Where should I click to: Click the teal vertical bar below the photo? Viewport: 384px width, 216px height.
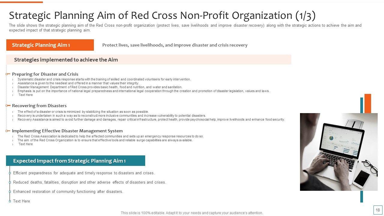click(x=361, y=196)
